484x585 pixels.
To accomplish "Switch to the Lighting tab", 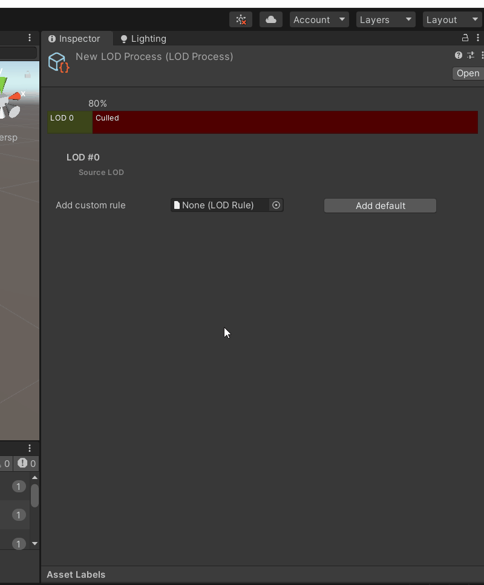I will 143,39.
